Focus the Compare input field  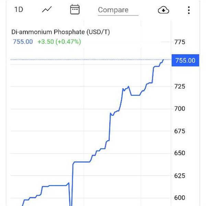click(x=118, y=10)
